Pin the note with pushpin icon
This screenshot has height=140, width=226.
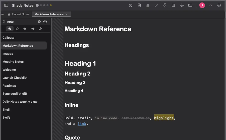coord(164,5)
